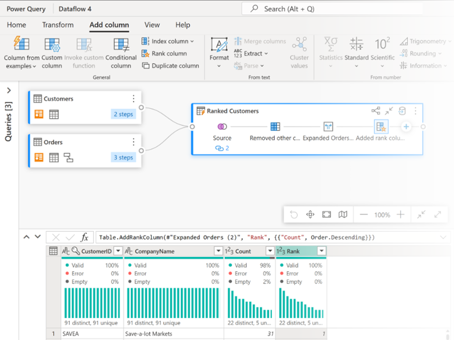Open CompanyName column filter dropdown

pyautogui.click(x=218, y=251)
